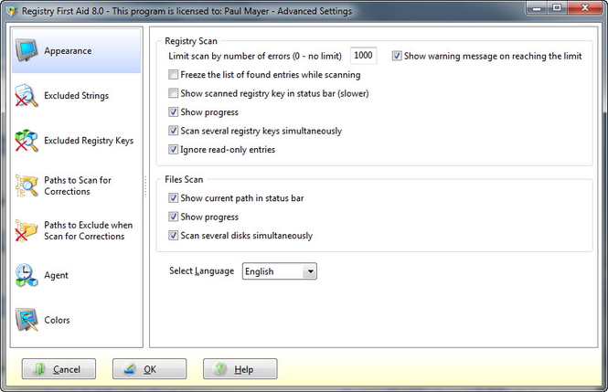
Task: Click the Excluded Registry Keys cubes icon
Action: pos(27,140)
